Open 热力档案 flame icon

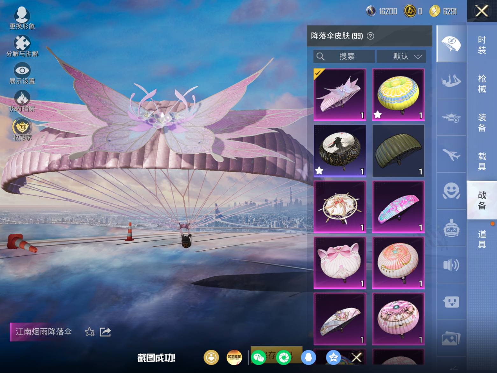coord(22,101)
